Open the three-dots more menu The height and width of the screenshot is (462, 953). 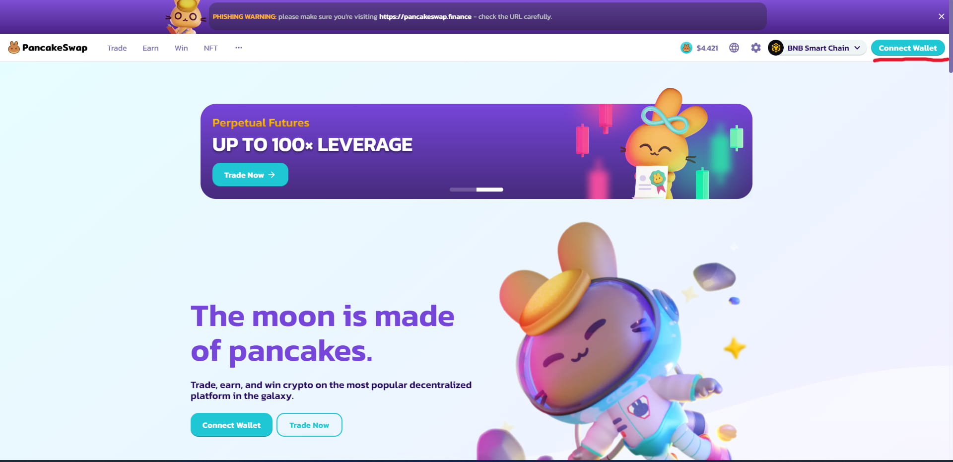[239, 48]
